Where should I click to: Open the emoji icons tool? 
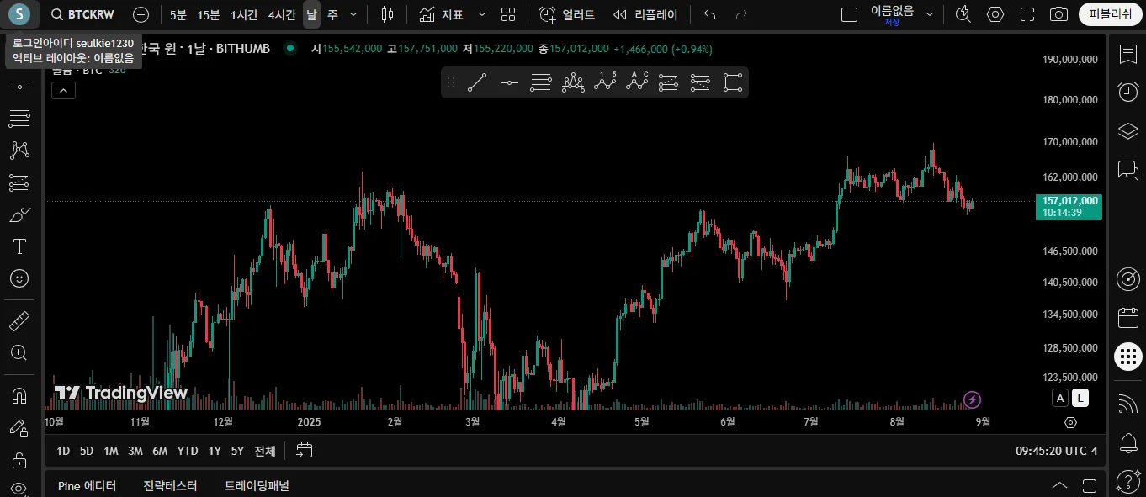[19, 278]
